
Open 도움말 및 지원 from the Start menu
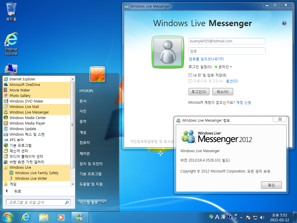click(x=91, y=184)
